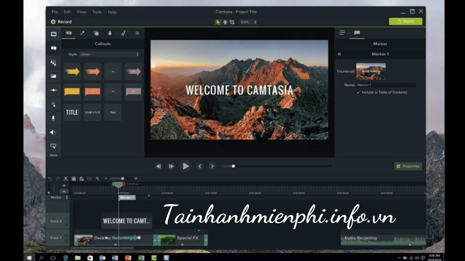Open the View menu
Viewport: 465px width, 261px height.
[81, 12]
